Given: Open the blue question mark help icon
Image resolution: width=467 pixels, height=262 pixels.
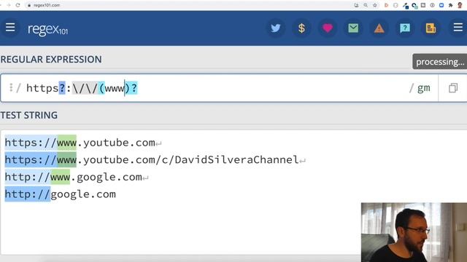Looking at the screenshot, I should (x=405, y=28).
